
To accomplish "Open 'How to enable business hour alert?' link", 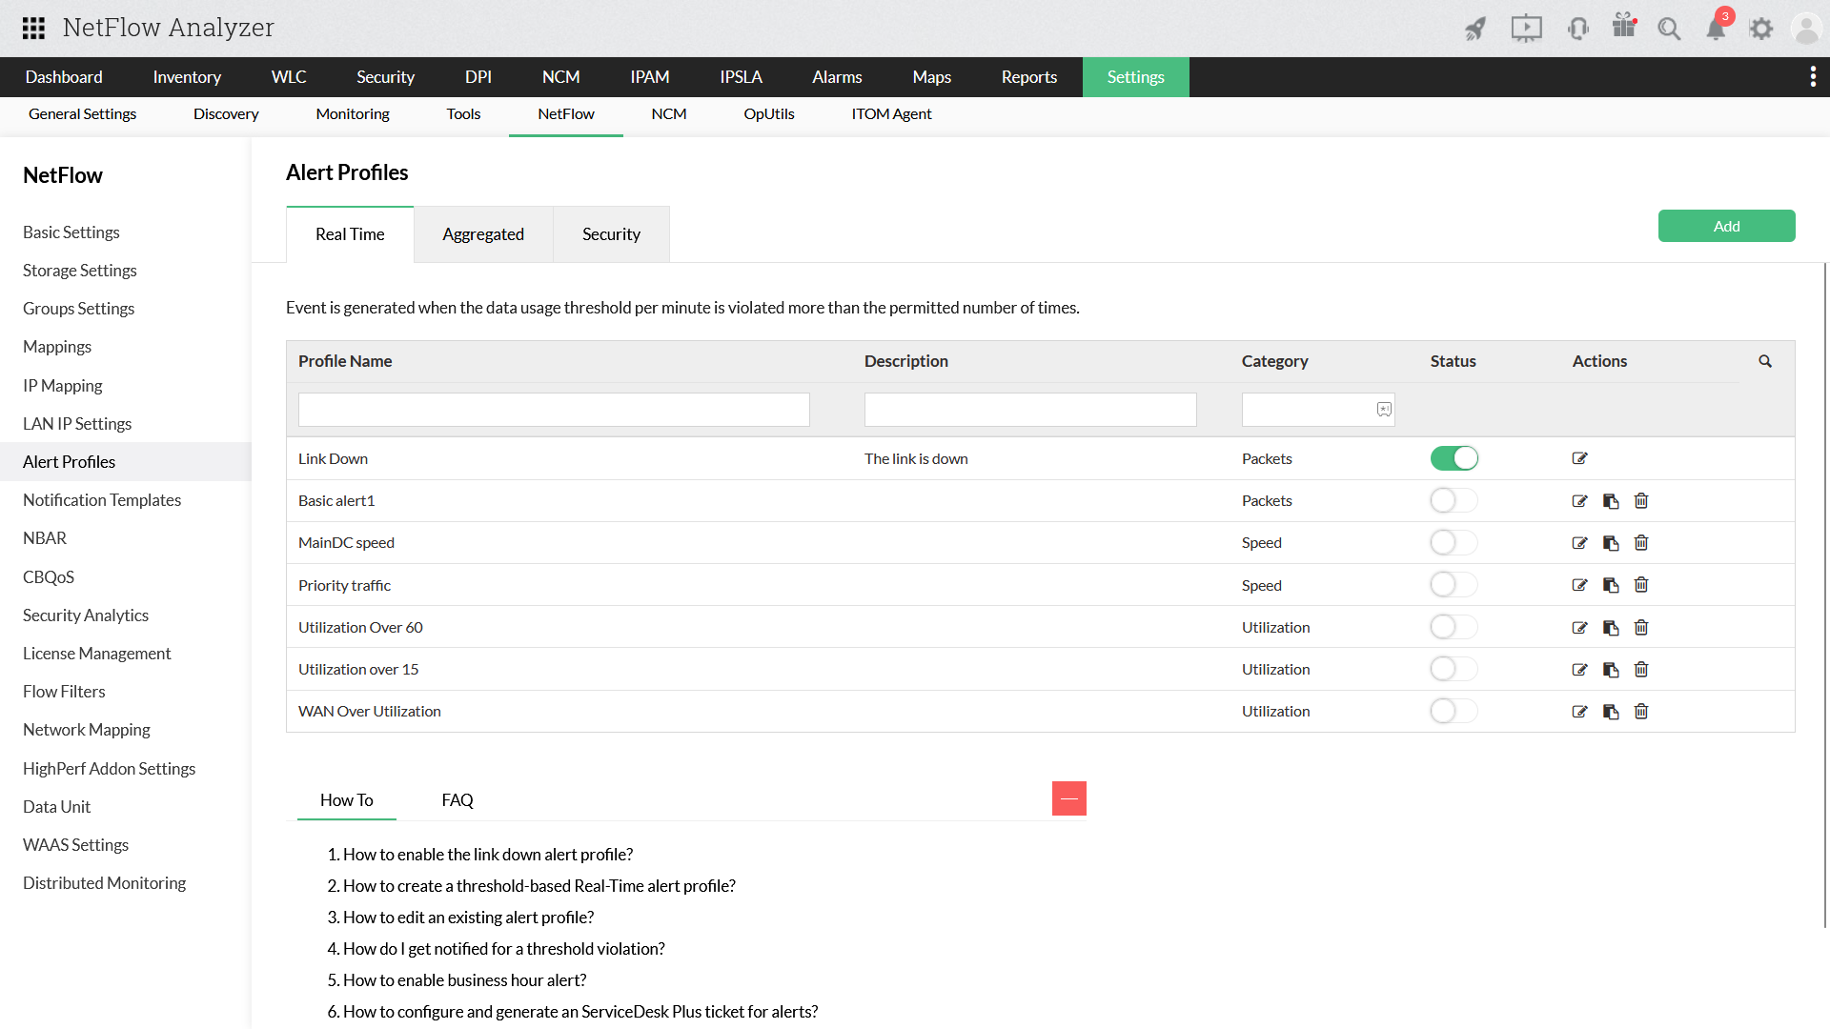I will 464,980.
